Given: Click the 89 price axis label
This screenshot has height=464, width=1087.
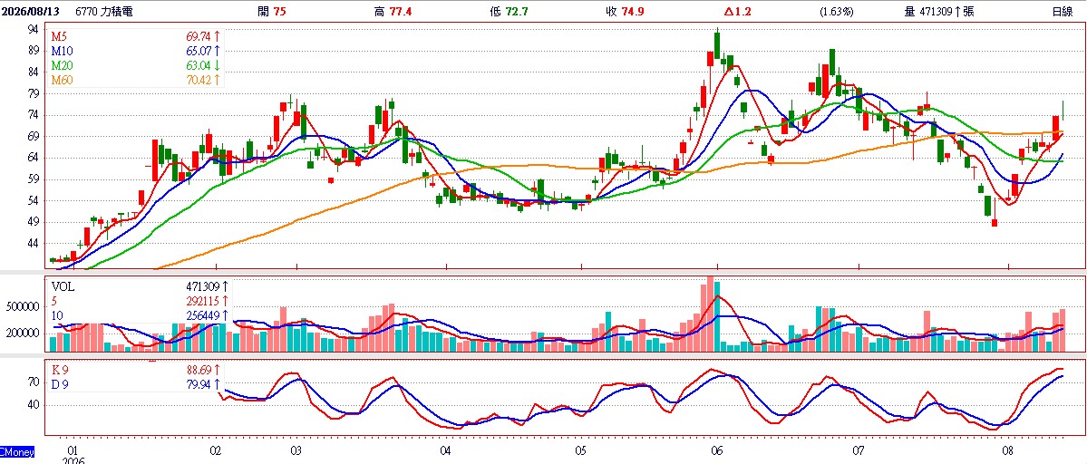Looking at the screenshot, I should [x=34, y=51].
